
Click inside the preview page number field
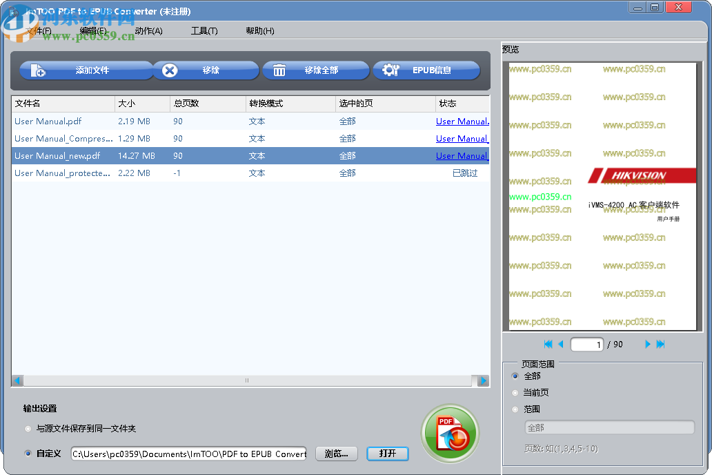click(x=586, y=344)
